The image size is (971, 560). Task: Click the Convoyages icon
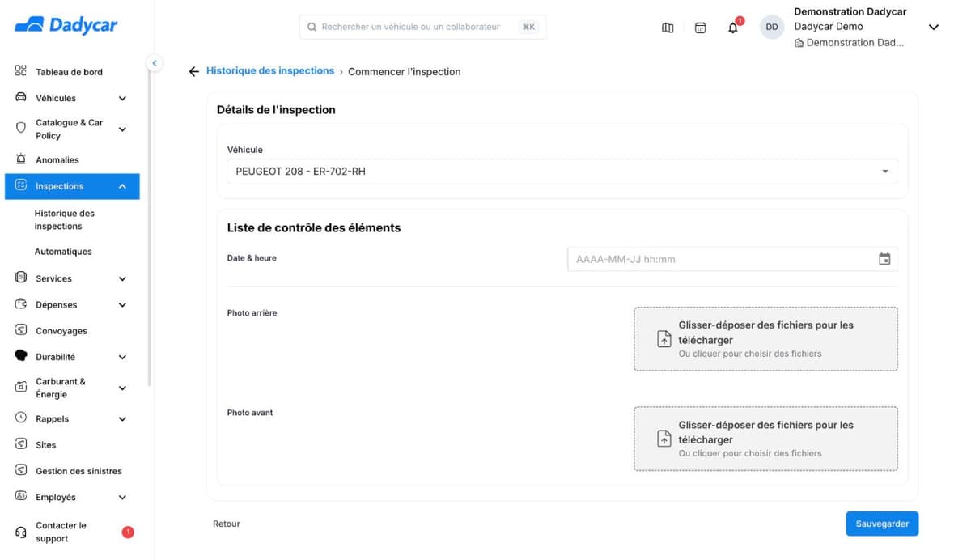(x=21, y=330)
